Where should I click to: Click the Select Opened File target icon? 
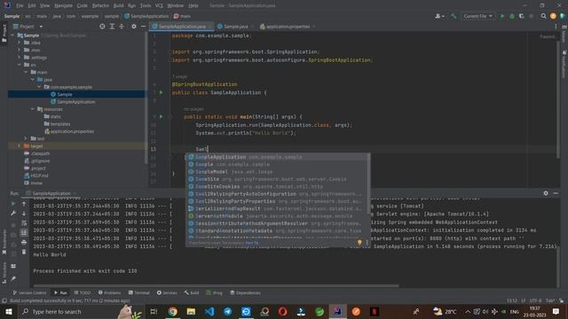(102, 27)
